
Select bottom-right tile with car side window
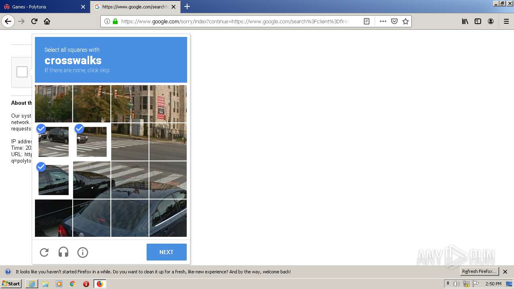click(168, 218)
